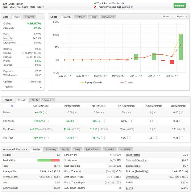191x193 pixels.
Task: Switch to the Balance chart tab
Action: pyautogui.click(x=81, y=17)
